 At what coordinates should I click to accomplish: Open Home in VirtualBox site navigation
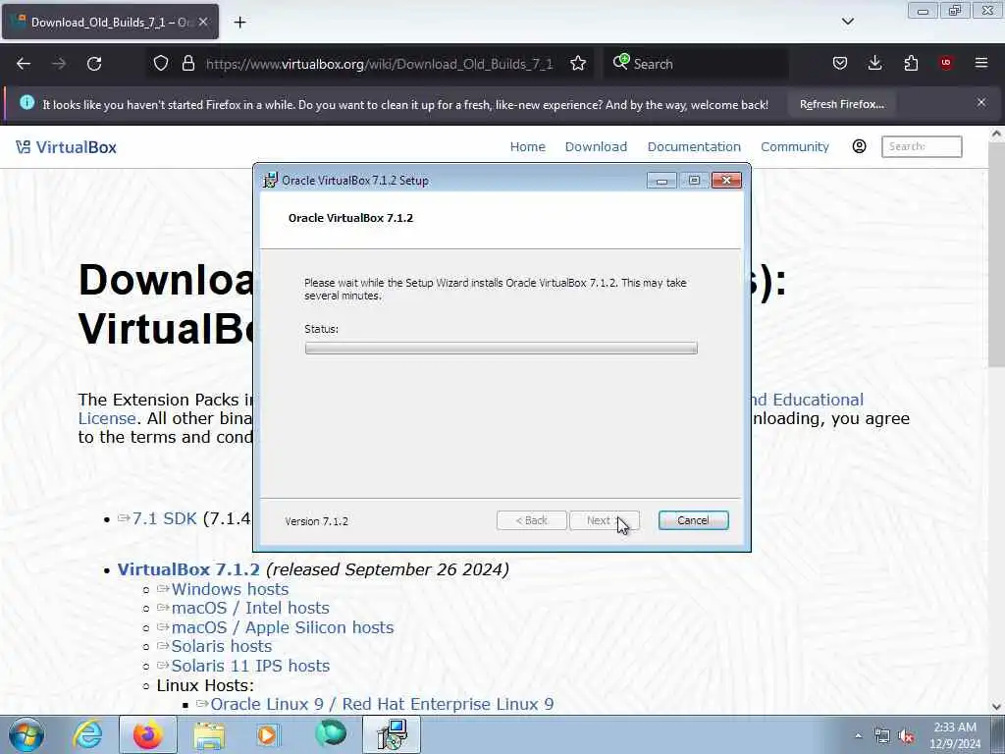[527, 147]
